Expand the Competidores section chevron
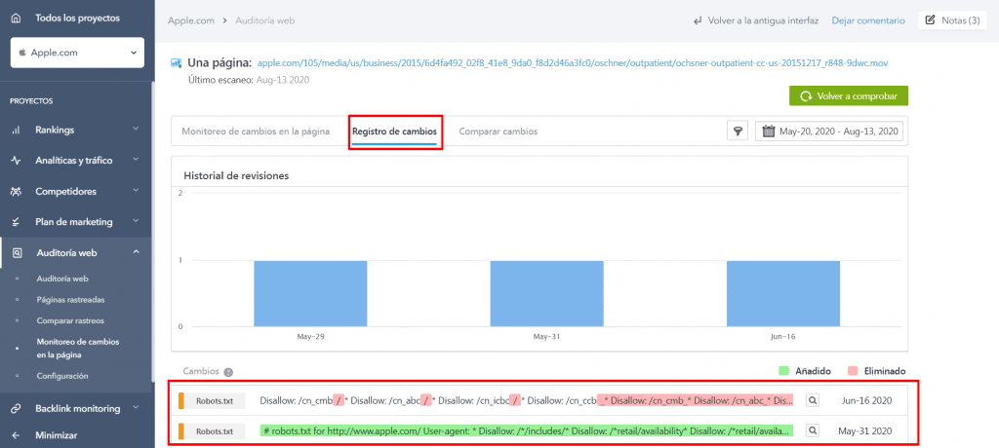Screen dimensions: 999x448 (136, 192)
